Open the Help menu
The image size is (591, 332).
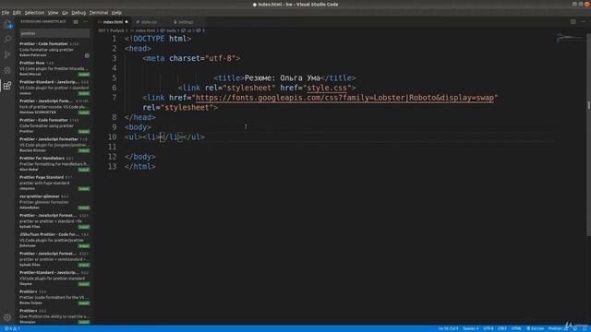pyautogui.click(x=116, y=12)
